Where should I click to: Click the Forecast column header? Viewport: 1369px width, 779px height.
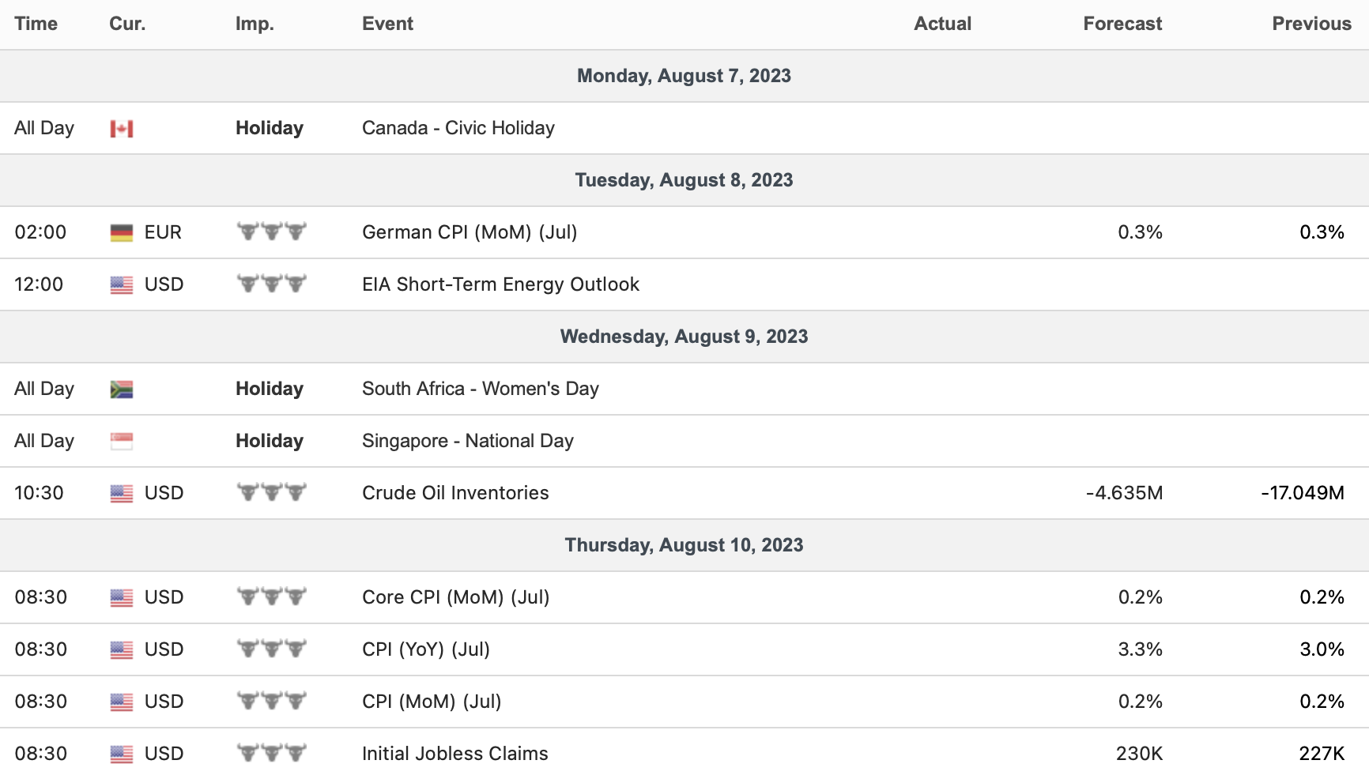coord(1122,24)
